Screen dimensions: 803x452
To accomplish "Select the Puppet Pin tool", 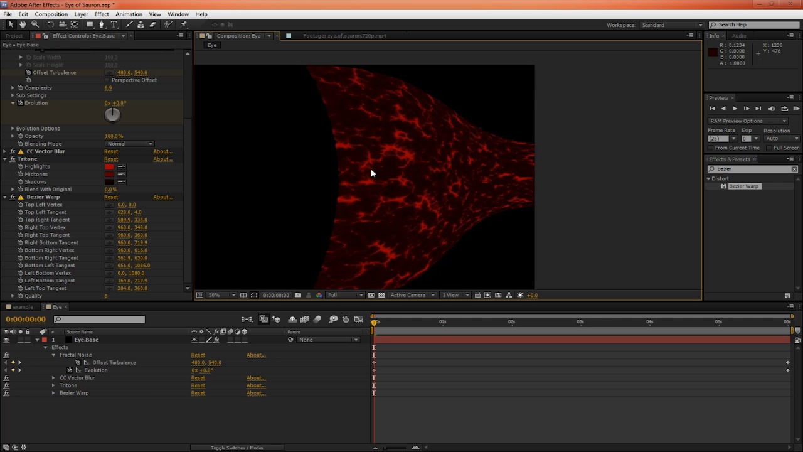I will tap(184, 24).
